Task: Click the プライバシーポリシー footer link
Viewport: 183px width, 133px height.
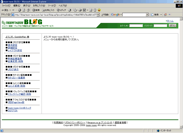Action: click(x=75, y=122)
